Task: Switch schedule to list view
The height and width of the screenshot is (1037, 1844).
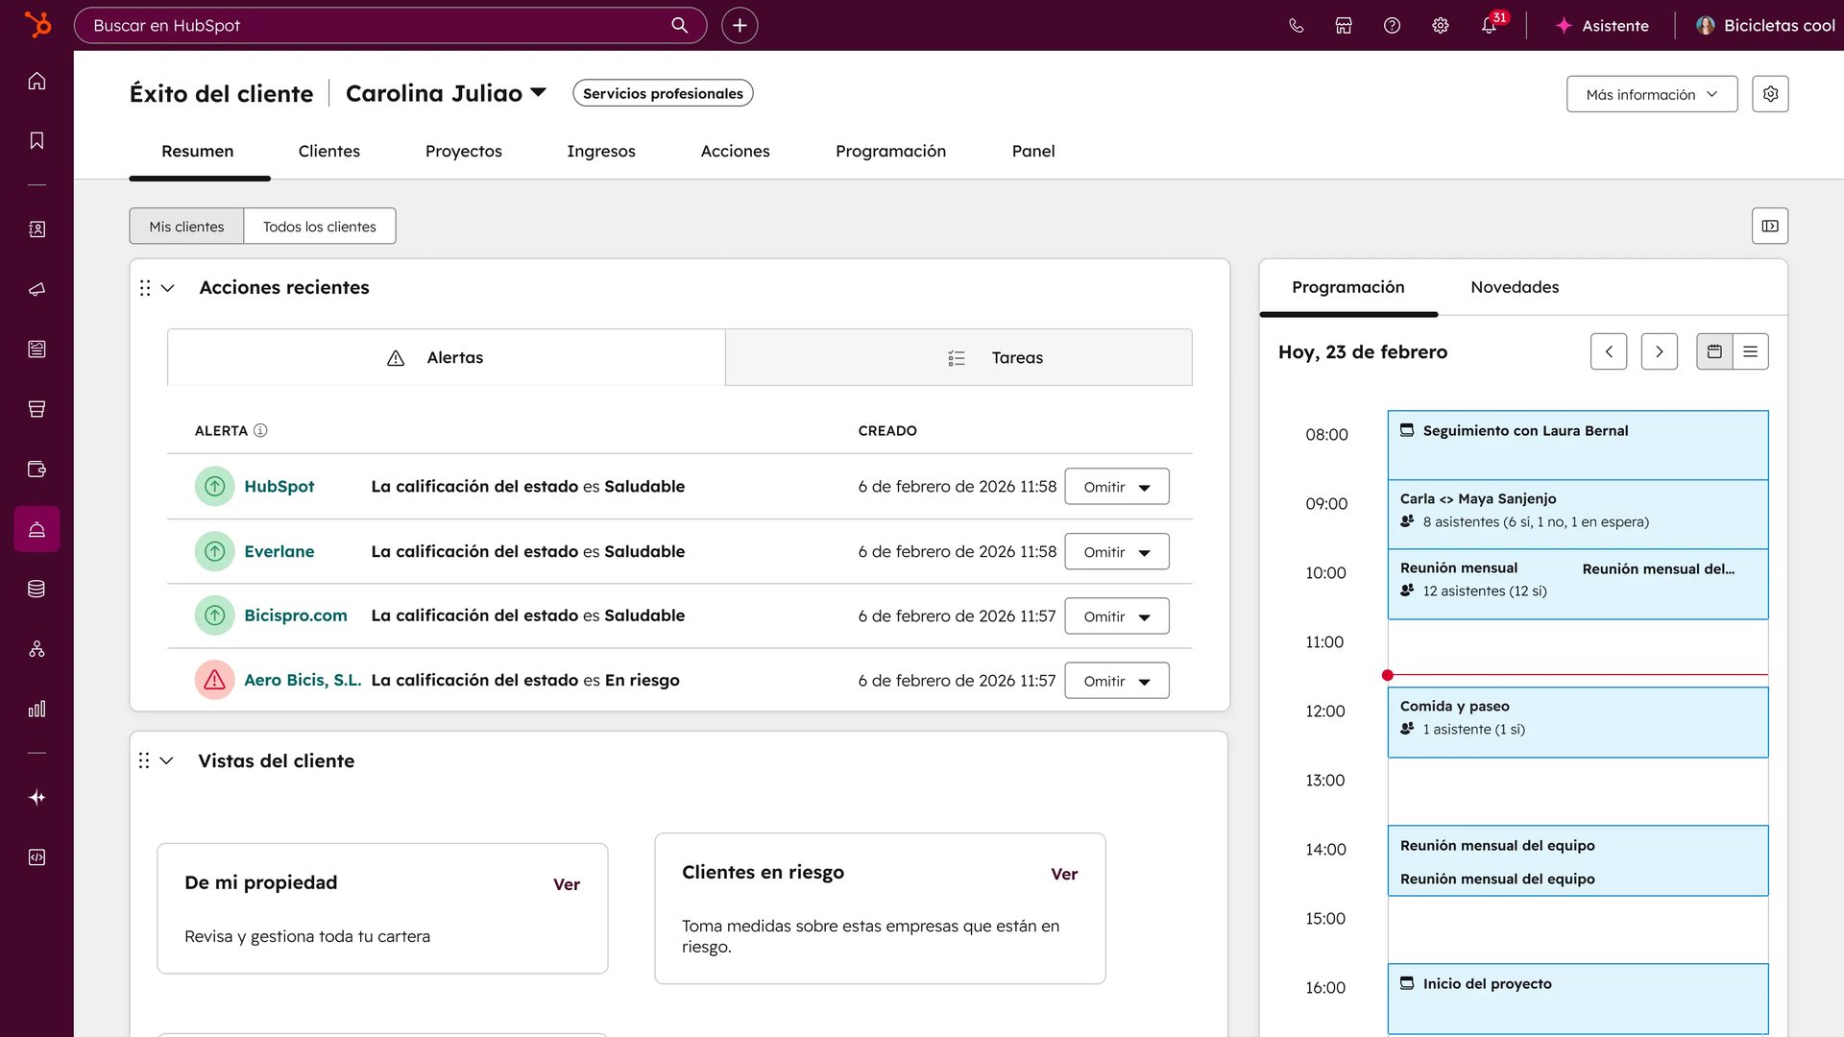Action: click(1750, 351)
